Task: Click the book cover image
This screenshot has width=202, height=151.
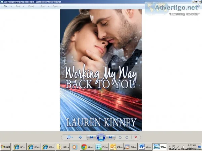Action: point(101,70)
